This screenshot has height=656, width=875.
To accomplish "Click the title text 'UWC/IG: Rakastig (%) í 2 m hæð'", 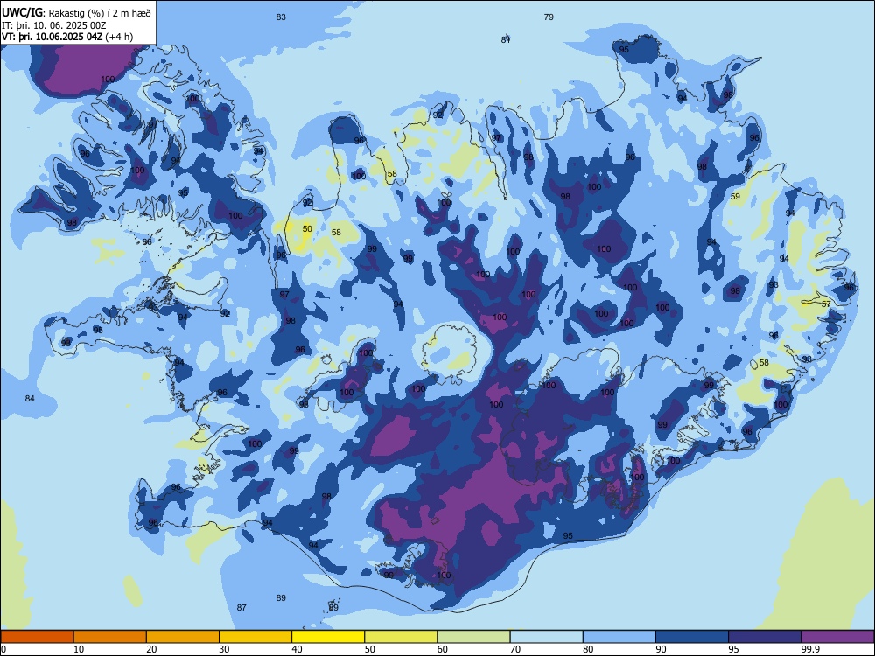I will (x=76, y=12).
